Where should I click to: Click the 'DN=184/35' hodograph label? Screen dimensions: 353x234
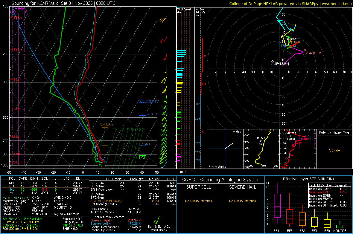click(291, 39)
